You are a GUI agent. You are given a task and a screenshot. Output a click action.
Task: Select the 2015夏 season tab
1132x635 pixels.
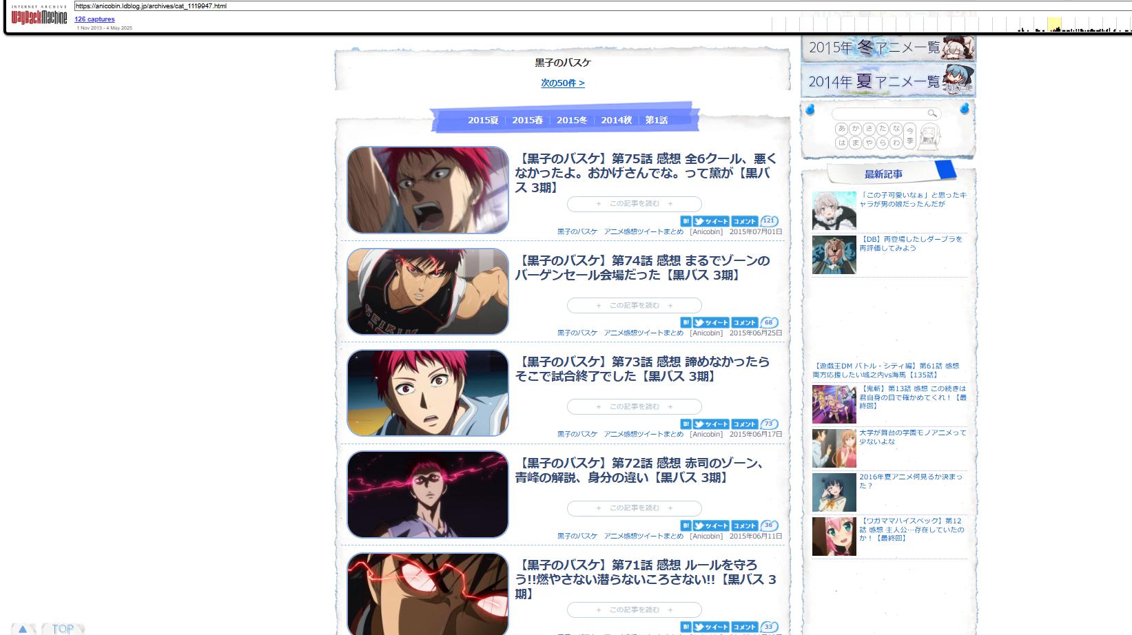483,120
